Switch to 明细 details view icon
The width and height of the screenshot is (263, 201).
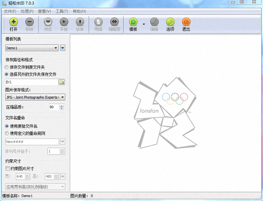coord(98,22)
